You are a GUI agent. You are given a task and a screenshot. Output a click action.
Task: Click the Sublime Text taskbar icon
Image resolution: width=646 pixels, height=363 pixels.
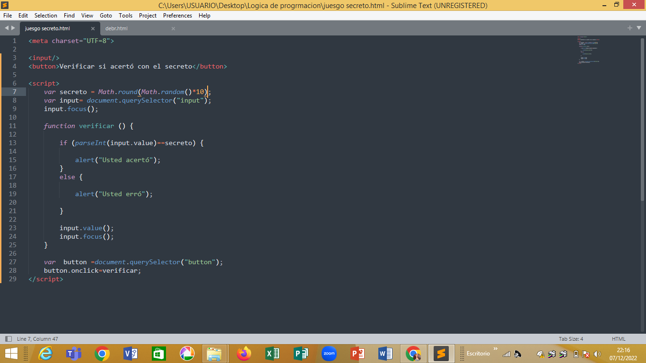point(441,354)
